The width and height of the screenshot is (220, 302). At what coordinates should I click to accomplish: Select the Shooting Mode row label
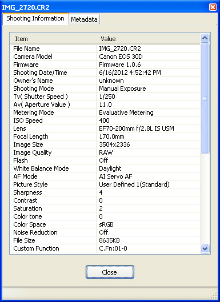(34, 88)
